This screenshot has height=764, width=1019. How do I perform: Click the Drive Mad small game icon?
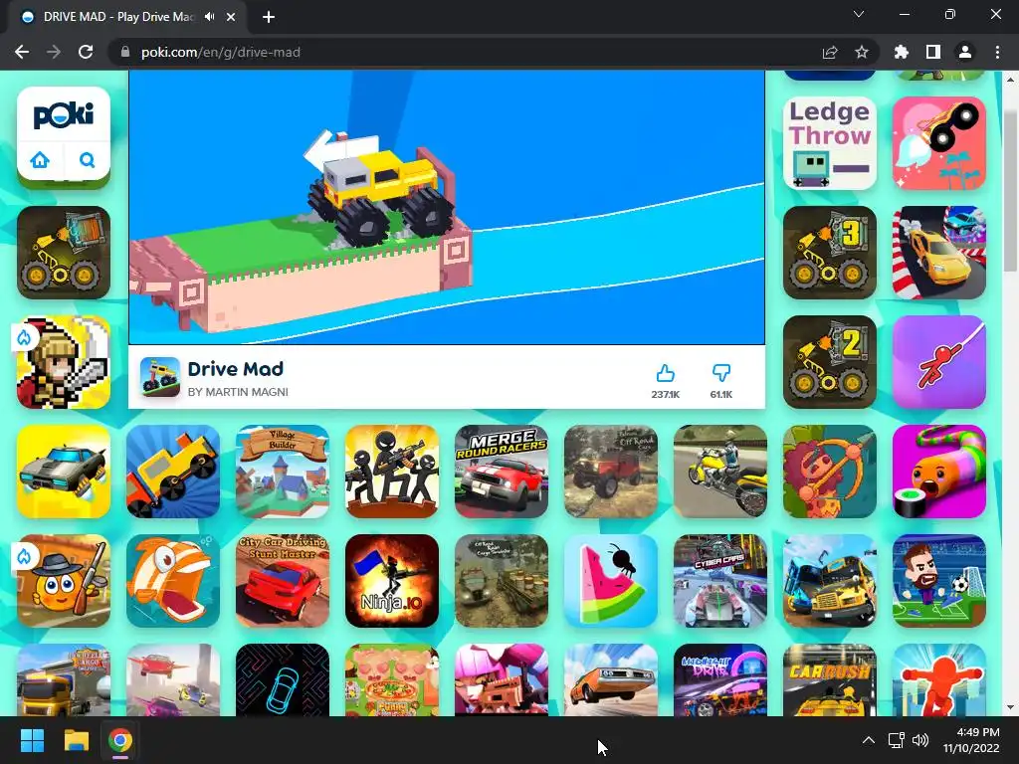tap(160, 377)
